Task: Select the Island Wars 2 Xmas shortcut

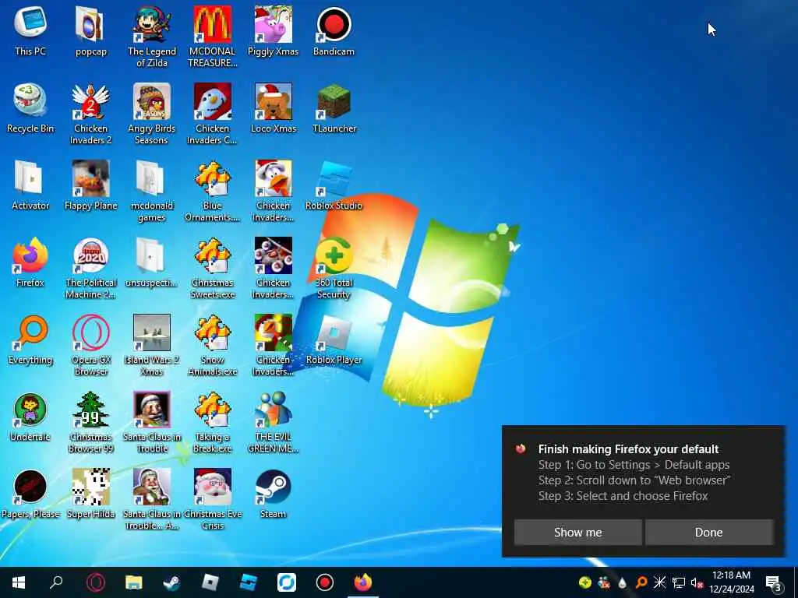Action: [152, 346]
